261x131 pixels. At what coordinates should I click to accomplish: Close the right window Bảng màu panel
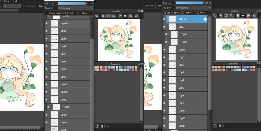click(x=260, y=63)
